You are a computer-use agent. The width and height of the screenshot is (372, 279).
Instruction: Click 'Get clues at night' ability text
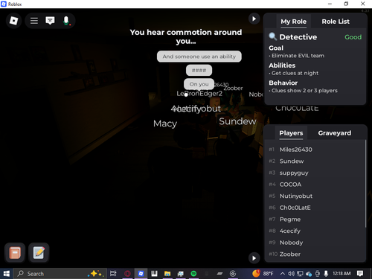[295, 73]
